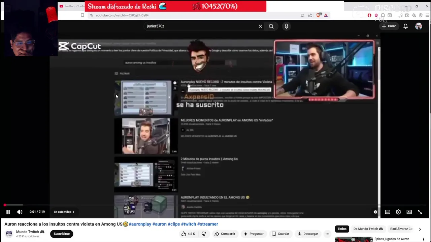Share the video with Compartir
Viewport: 431px width, 242px height.
point(225,234)
